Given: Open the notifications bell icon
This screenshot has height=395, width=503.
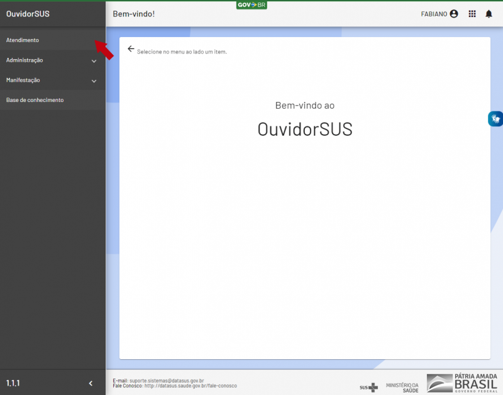Looking at the screenshot, I should pyautogui.click(x=489, y=14).
